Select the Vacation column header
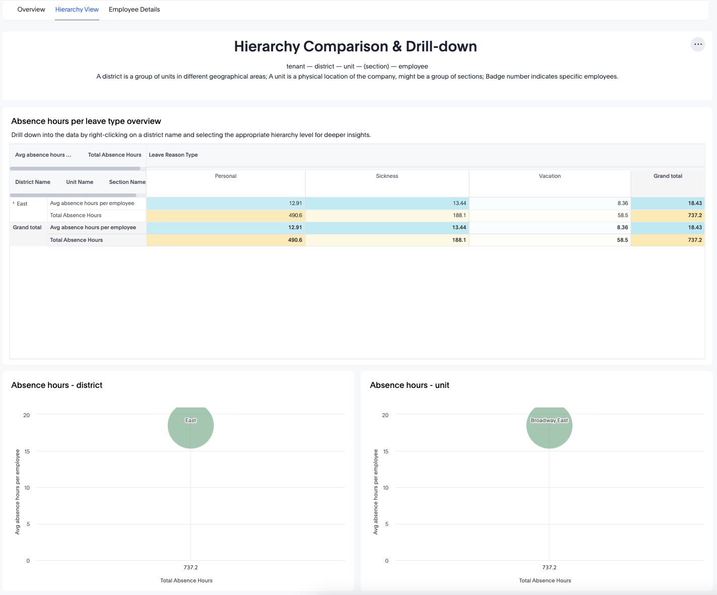The width and height of the screenshot is (717, 595). pyautogui.click(x=550, y=176)
